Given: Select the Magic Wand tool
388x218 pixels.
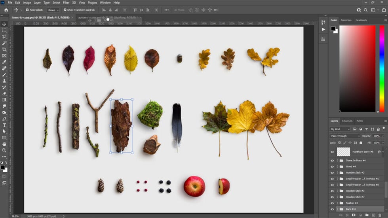Looking at the screenshot, I should pyautogui.click(x=4, y=43).
